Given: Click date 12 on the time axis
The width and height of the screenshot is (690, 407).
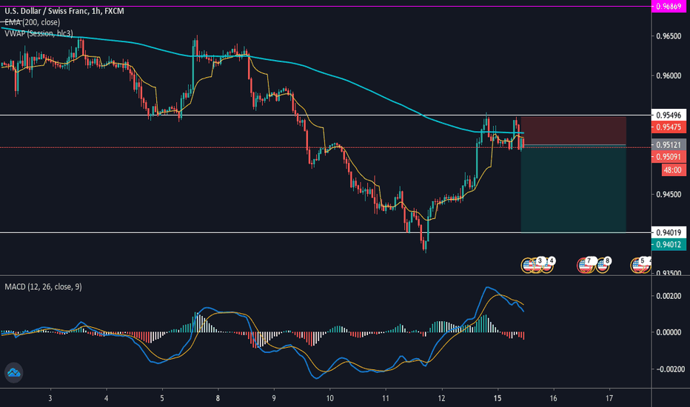Looking at the screenshot, I should (441, 398).
